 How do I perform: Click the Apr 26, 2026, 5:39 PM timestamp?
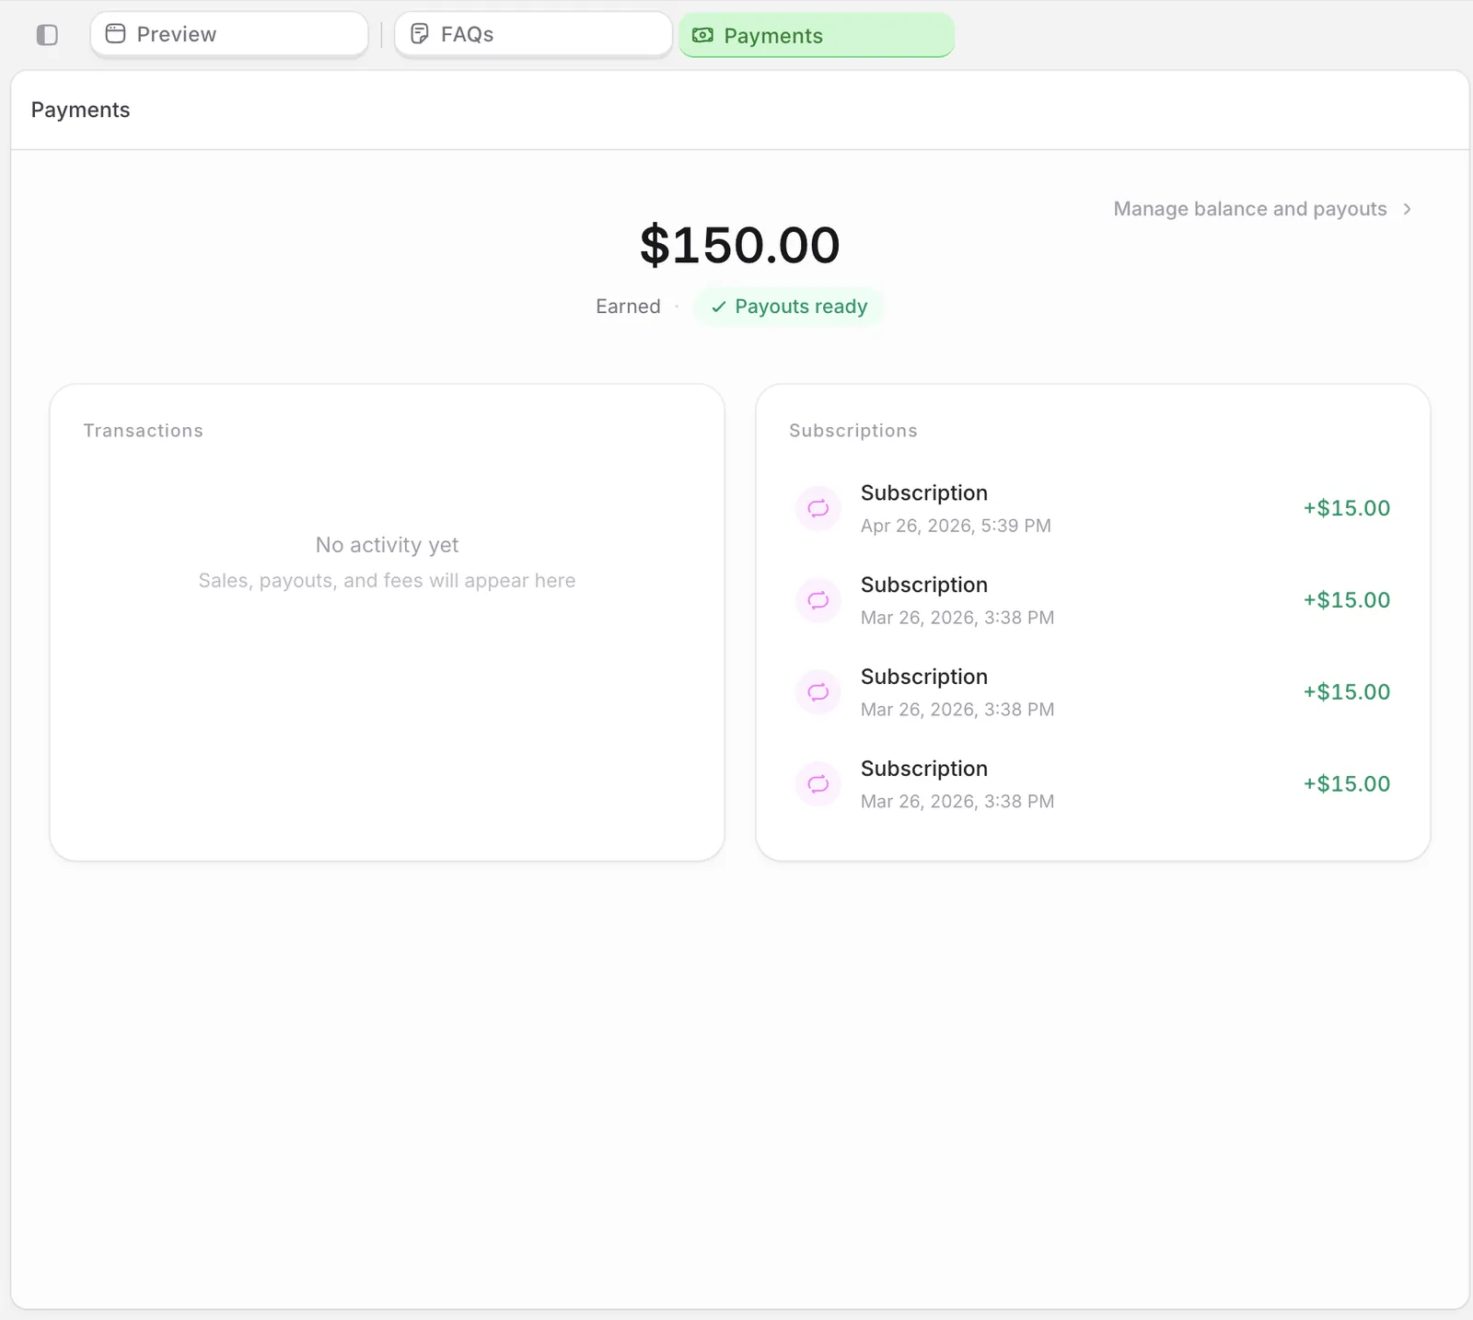coord(956,526)
